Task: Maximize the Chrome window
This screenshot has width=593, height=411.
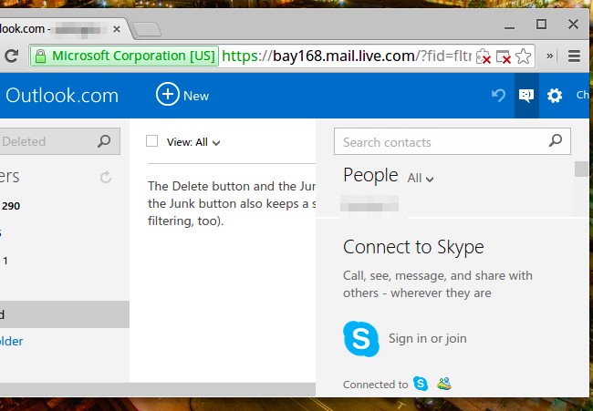Action: pyautogui.click(x=541, y=25)
